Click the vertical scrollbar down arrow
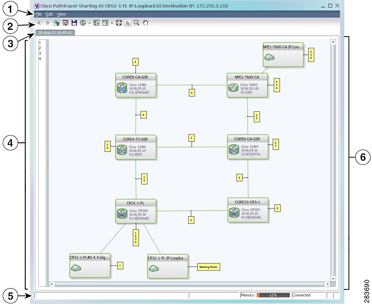The image size is (372, 307). pos(333,279)
